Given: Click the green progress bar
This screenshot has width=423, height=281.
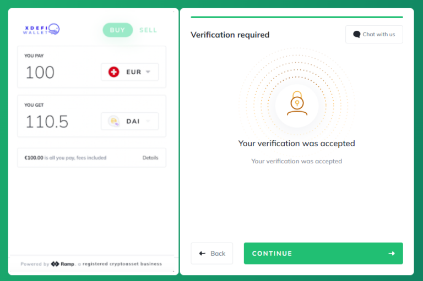Looking at the screenshot, I should coord(297,17).
